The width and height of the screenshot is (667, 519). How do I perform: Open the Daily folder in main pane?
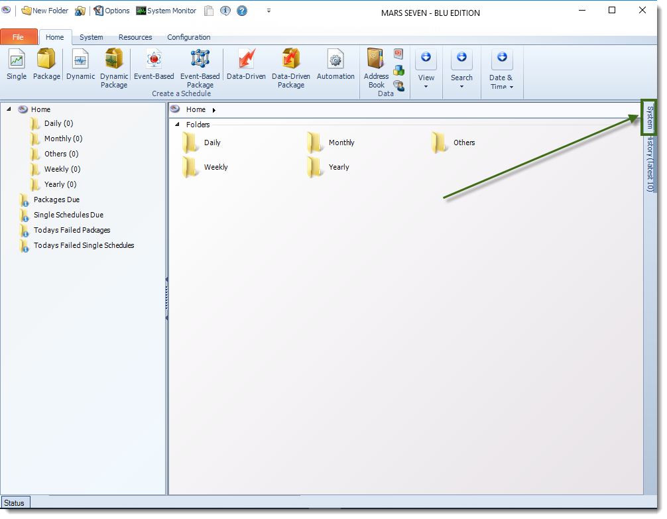click(202, 143)
